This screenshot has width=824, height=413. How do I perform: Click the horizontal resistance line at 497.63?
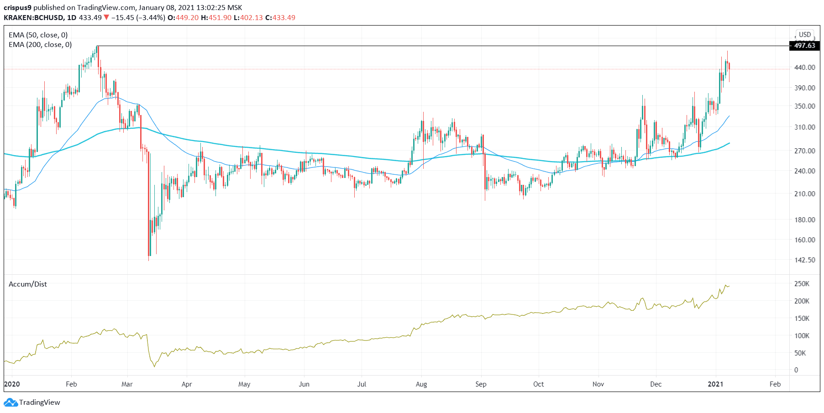point(443,46)
